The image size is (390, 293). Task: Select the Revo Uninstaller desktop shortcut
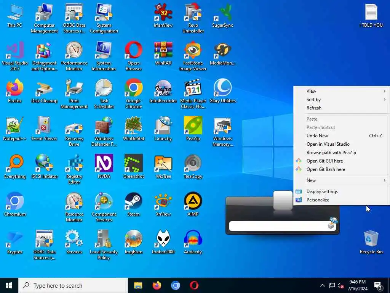193,18
